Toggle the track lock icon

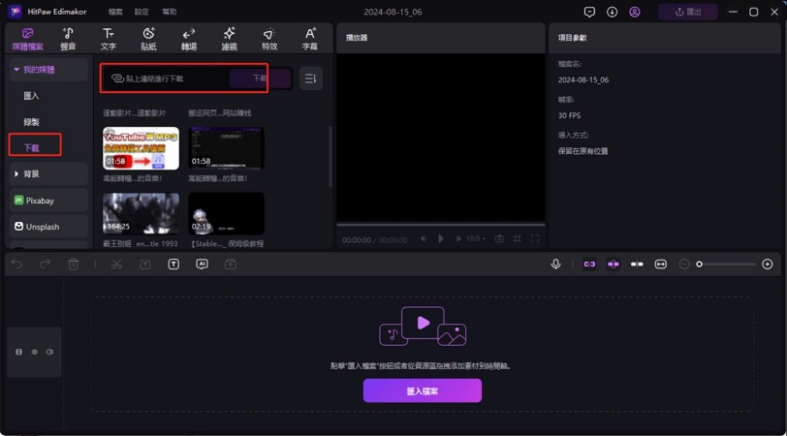coord(19,352)
